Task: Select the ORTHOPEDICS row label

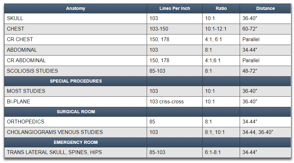Action: (26, 122)
